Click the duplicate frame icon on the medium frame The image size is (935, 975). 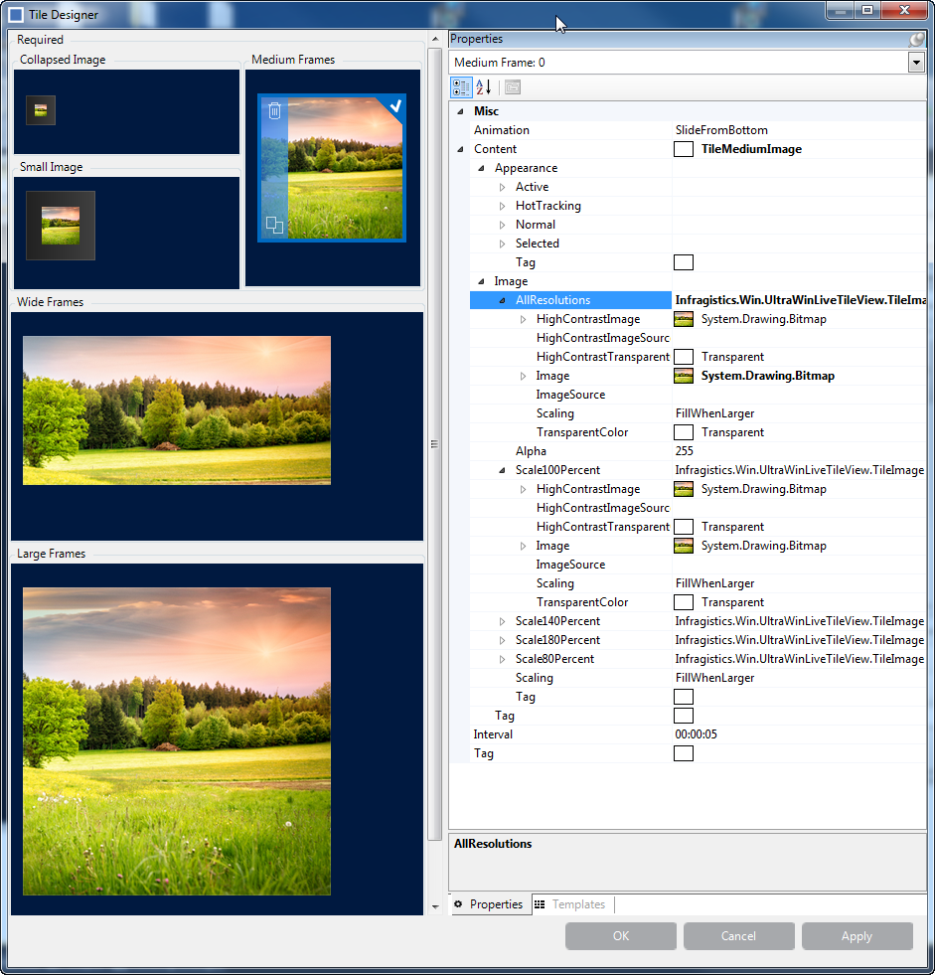click(x=275, y=225)
